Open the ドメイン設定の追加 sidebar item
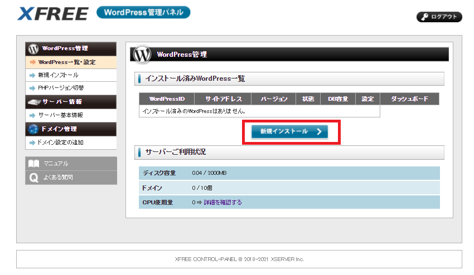 71,142
